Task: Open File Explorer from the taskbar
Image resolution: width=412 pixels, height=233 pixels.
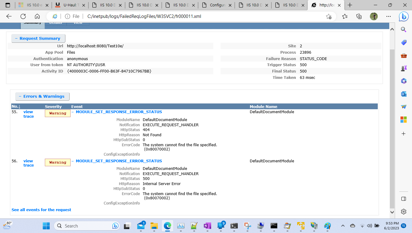Action: point(154,226)
